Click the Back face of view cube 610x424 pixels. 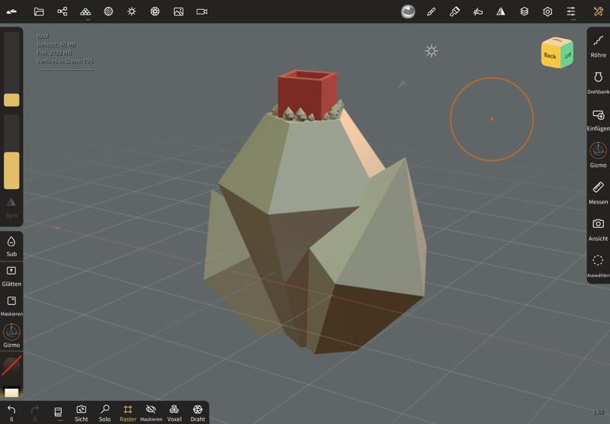[x=550, y=55]
